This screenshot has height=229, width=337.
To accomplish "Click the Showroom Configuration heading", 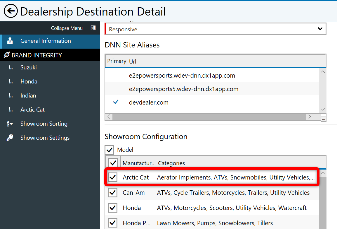I will click(x=146, y=136).
